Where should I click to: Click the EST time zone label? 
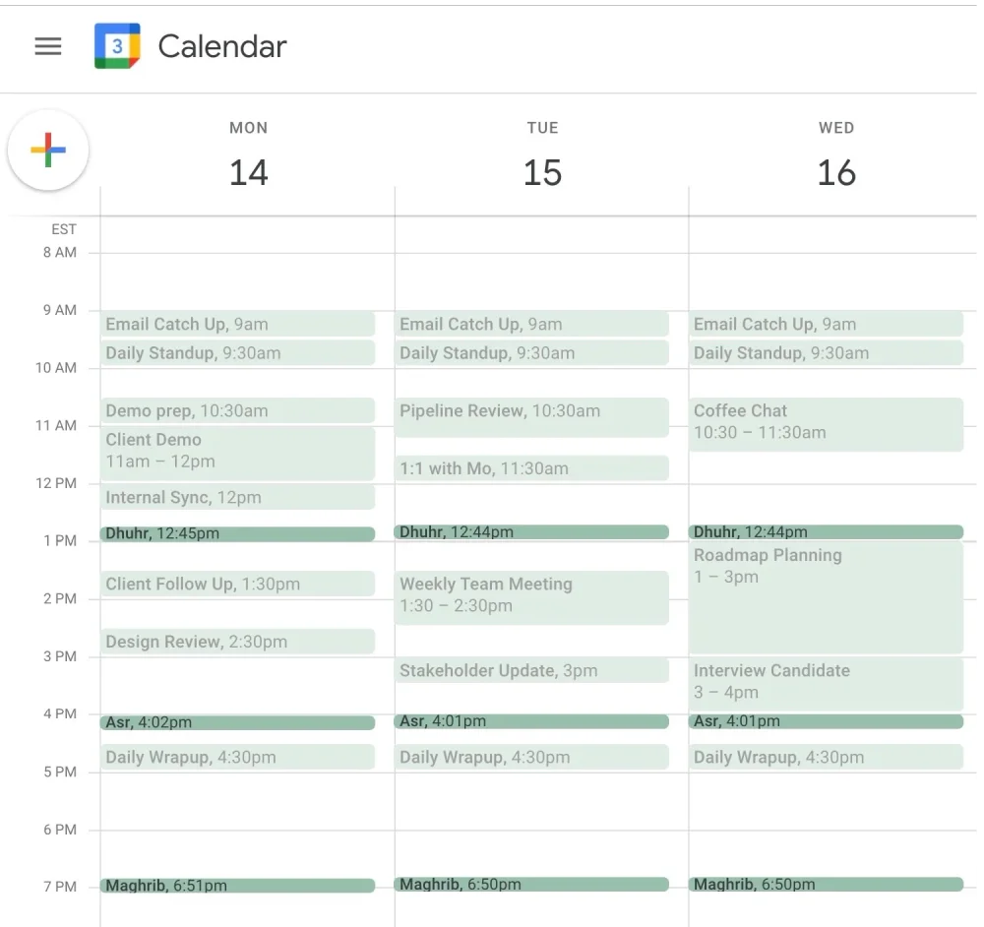64,229
